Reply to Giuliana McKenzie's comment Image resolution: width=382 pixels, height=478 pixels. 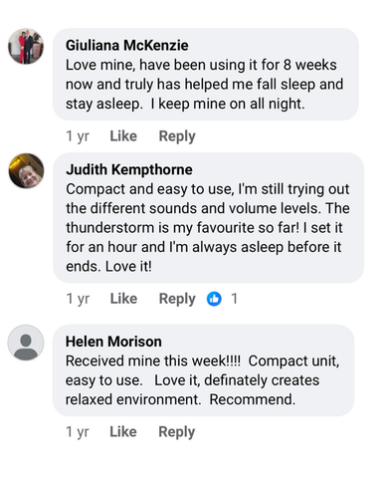[177, 136]
